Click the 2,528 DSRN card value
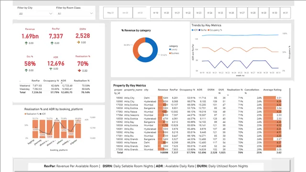The height and width of the screenshot is (172, 306). coord(83,36)
